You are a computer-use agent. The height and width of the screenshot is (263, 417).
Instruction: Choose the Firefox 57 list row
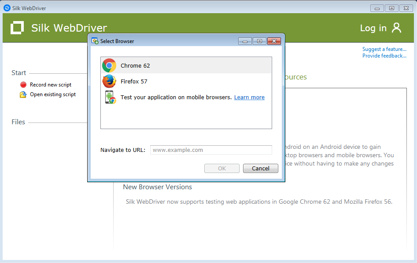coord(186,81)
